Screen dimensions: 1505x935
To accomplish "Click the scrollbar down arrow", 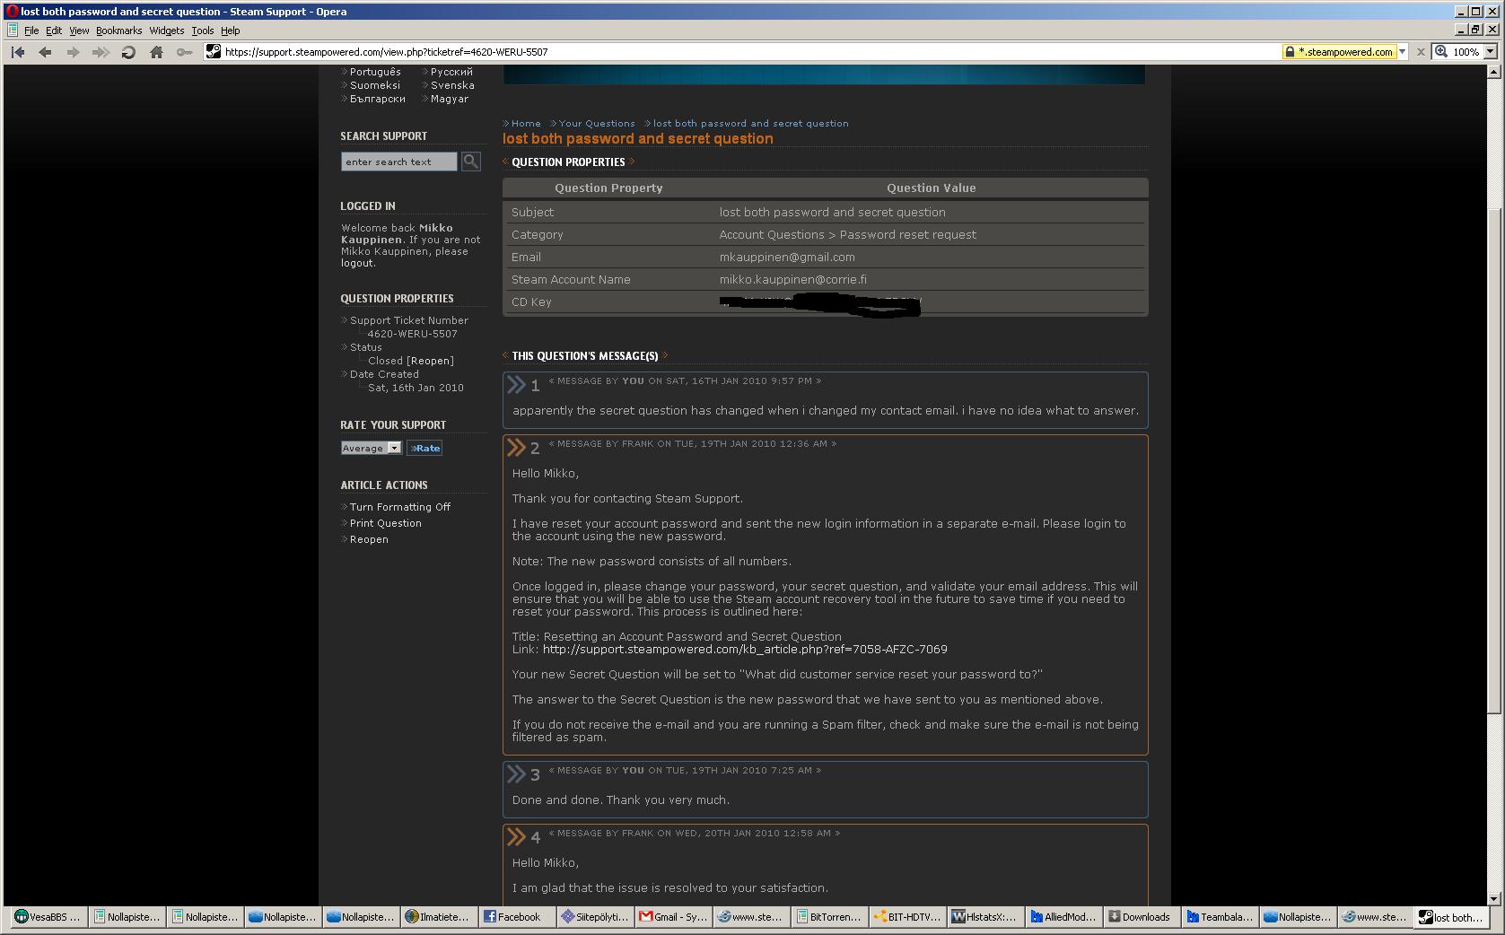I will click(x=1493, y=898).
